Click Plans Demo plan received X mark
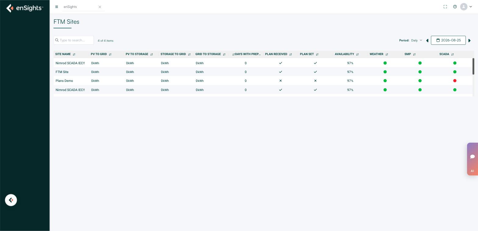Image resolution: width=478 pixels, height=231 pixels. [280, 81]
